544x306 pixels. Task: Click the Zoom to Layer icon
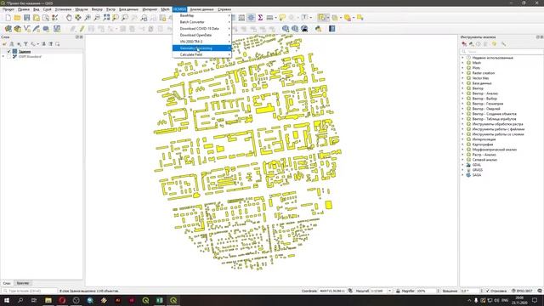pos(125,18)
